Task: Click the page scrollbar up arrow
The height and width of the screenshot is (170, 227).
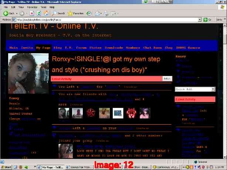Action: 225,25
